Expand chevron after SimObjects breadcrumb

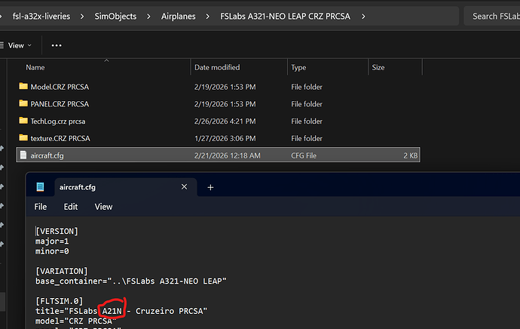point(148,17)
